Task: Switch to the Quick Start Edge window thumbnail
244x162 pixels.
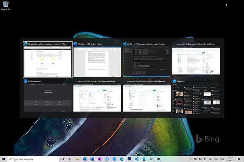Action: [x=48, y=59]
